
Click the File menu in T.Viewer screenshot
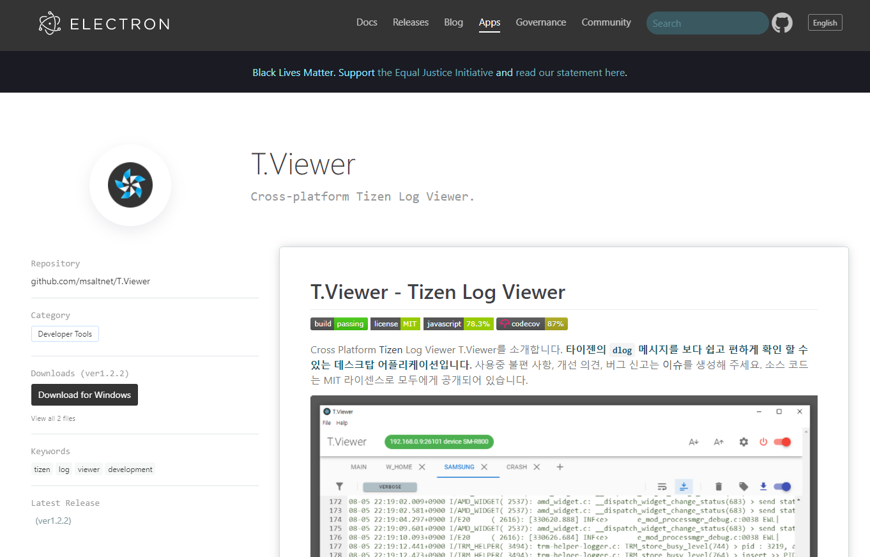coord(326,423)
